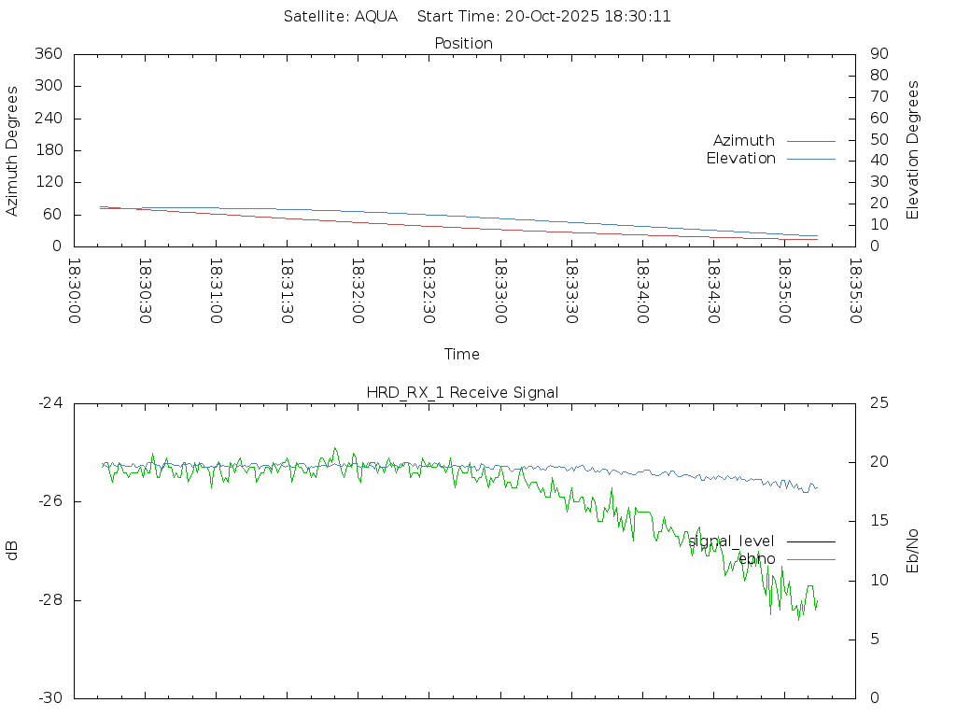Click the signal_level legend entry
The image size is (956, 717).
tap(731, 541)
